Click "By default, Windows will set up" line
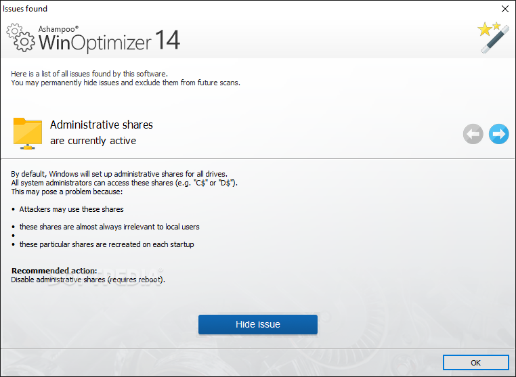Viewport: 516px width, 377px height. click(x=119, y=174)
